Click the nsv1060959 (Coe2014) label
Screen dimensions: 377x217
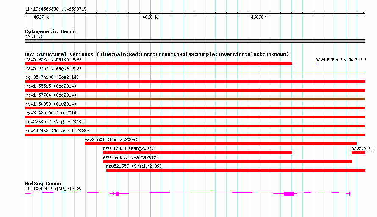pos(51,104)
